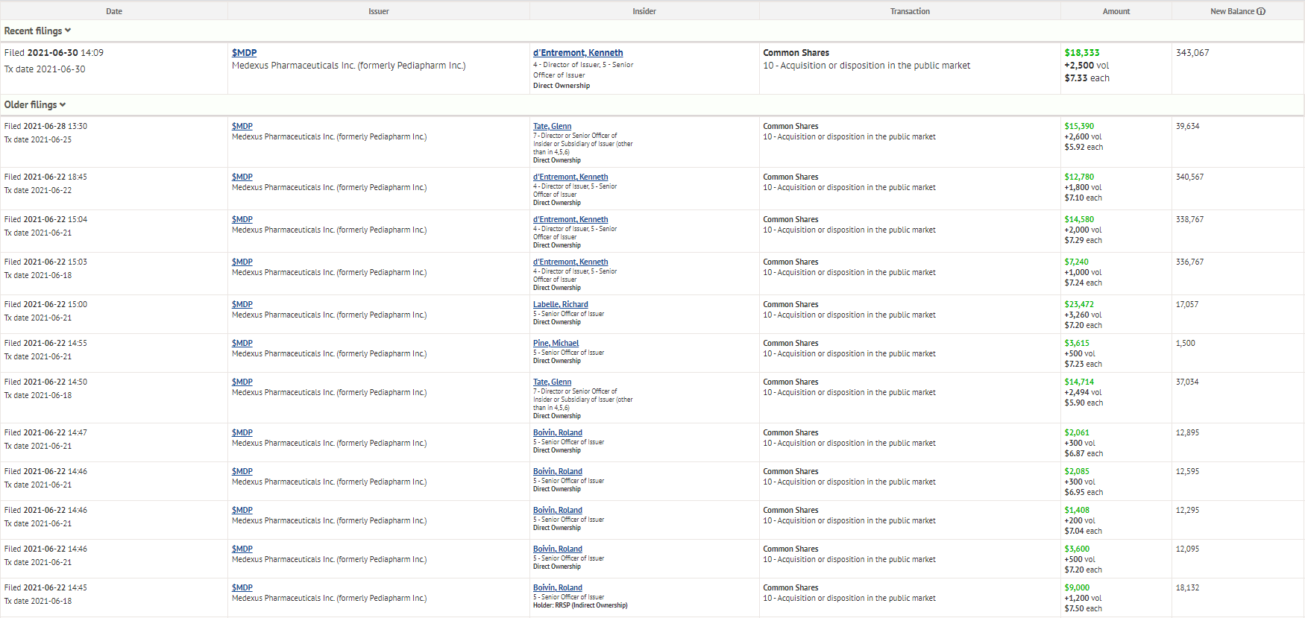Open Tate, Glenn link filed 2021-06-22 14:50
The image size is (1305, 618).
pyautogui.click(x=552, y=382)
